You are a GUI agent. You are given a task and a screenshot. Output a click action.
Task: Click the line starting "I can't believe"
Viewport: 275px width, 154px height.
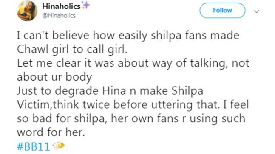pos(128,36)
